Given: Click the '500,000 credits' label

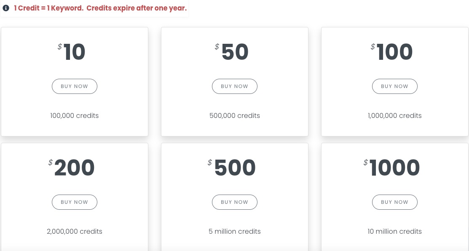Looking at the screenshot, I should tap(234, 116).
